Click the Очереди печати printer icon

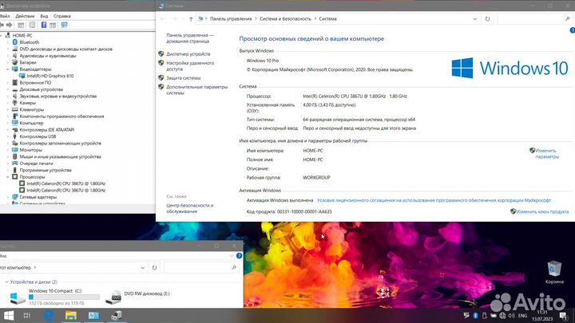[14, 163]
